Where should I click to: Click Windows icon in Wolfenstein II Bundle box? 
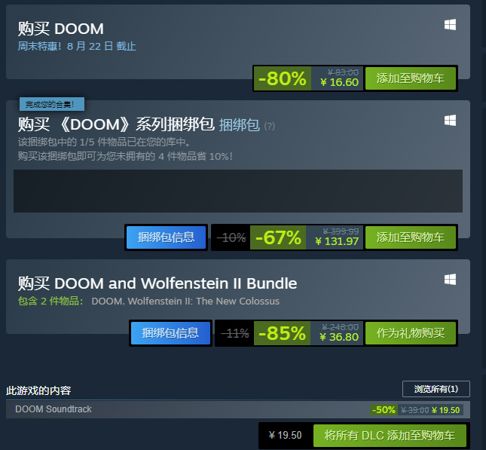(450, 280)
